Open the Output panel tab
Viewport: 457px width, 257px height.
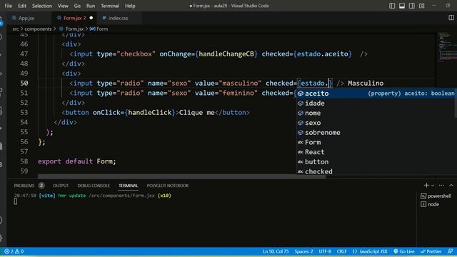pyautogui.click(x=61, y=186)
